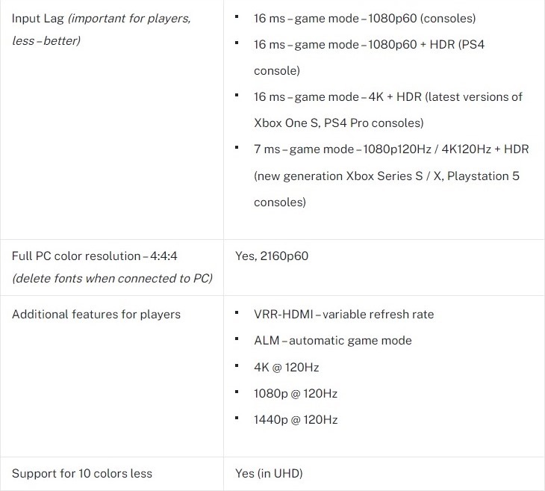Click the "16 ms – game mode – 1080p60 (consoles)" bullet

click(364, 18)
